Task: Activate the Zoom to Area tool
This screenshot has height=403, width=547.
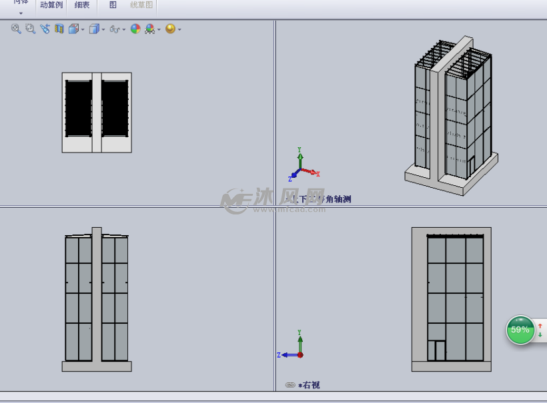Action: (29, 29)
